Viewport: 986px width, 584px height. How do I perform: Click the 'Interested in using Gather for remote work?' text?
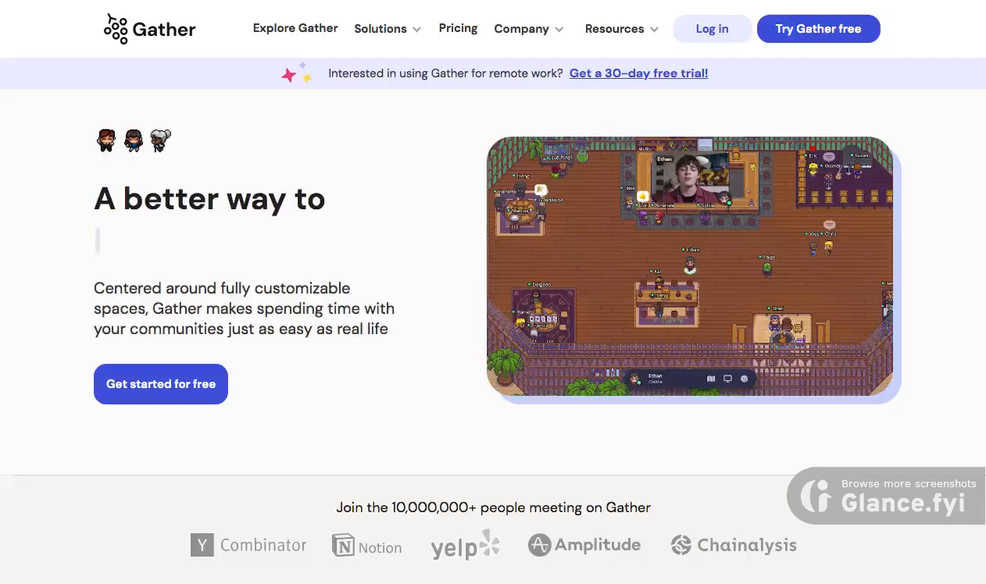click(x=445, y=73)
